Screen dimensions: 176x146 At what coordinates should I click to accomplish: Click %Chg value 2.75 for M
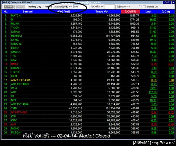click(x=171, y=20)
